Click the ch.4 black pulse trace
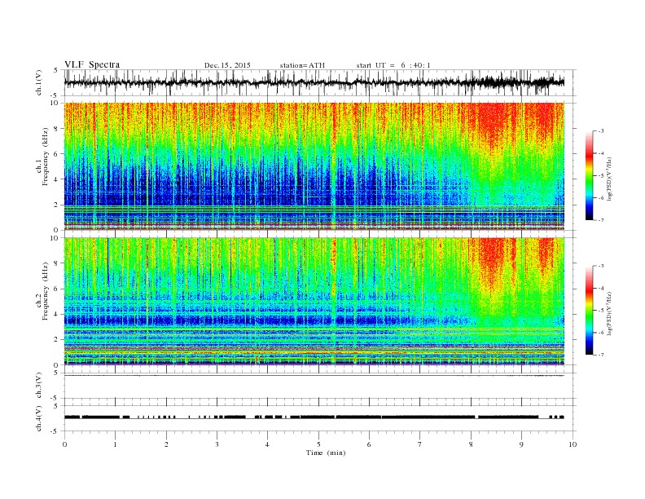 (x=314, y=417)
